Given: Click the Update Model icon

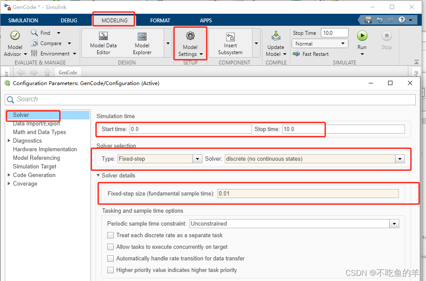Looking at the screenshot, I should pyautogui.click(x=276, y=36).
